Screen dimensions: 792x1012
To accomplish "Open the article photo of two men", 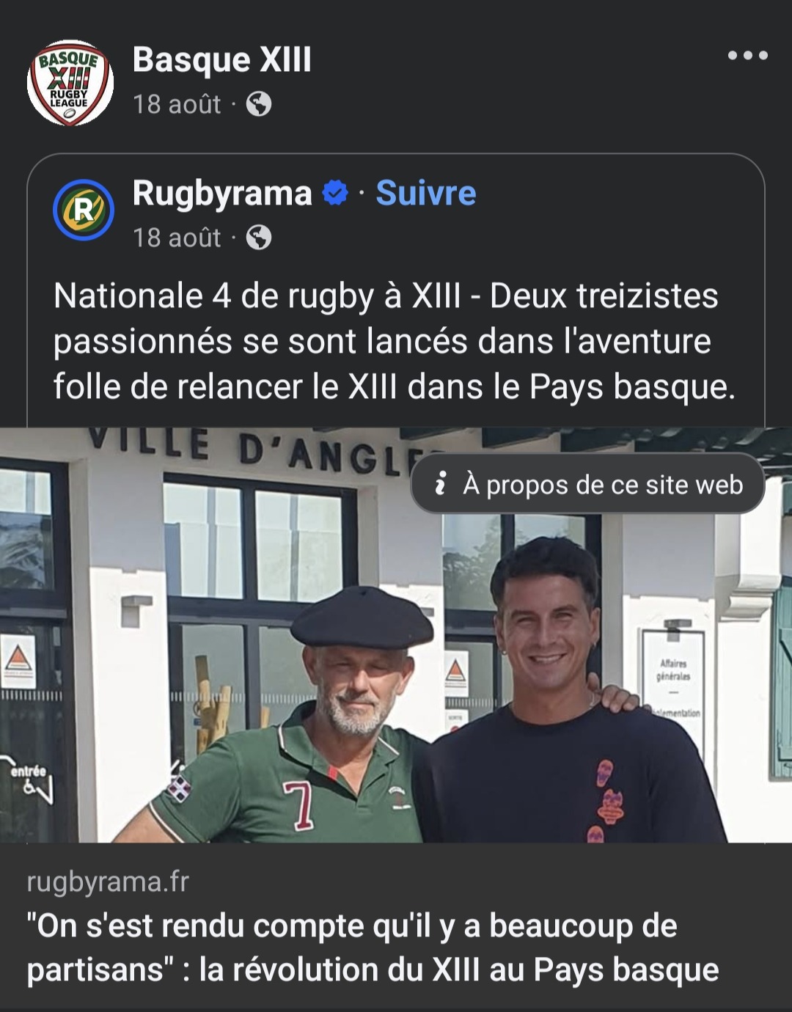I will point(396,635).
